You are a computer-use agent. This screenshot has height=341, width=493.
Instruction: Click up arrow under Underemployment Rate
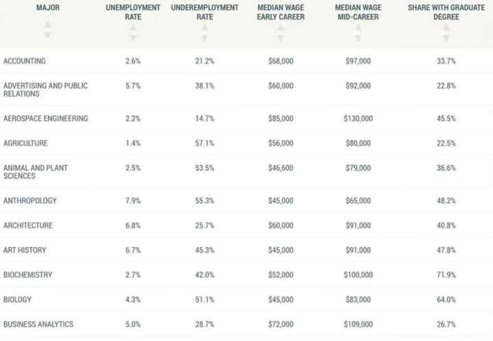204,28
